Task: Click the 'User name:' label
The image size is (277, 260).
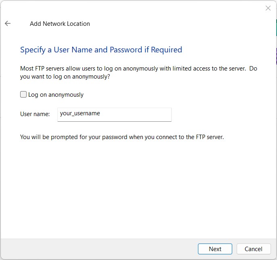Action: coord(35,114)
